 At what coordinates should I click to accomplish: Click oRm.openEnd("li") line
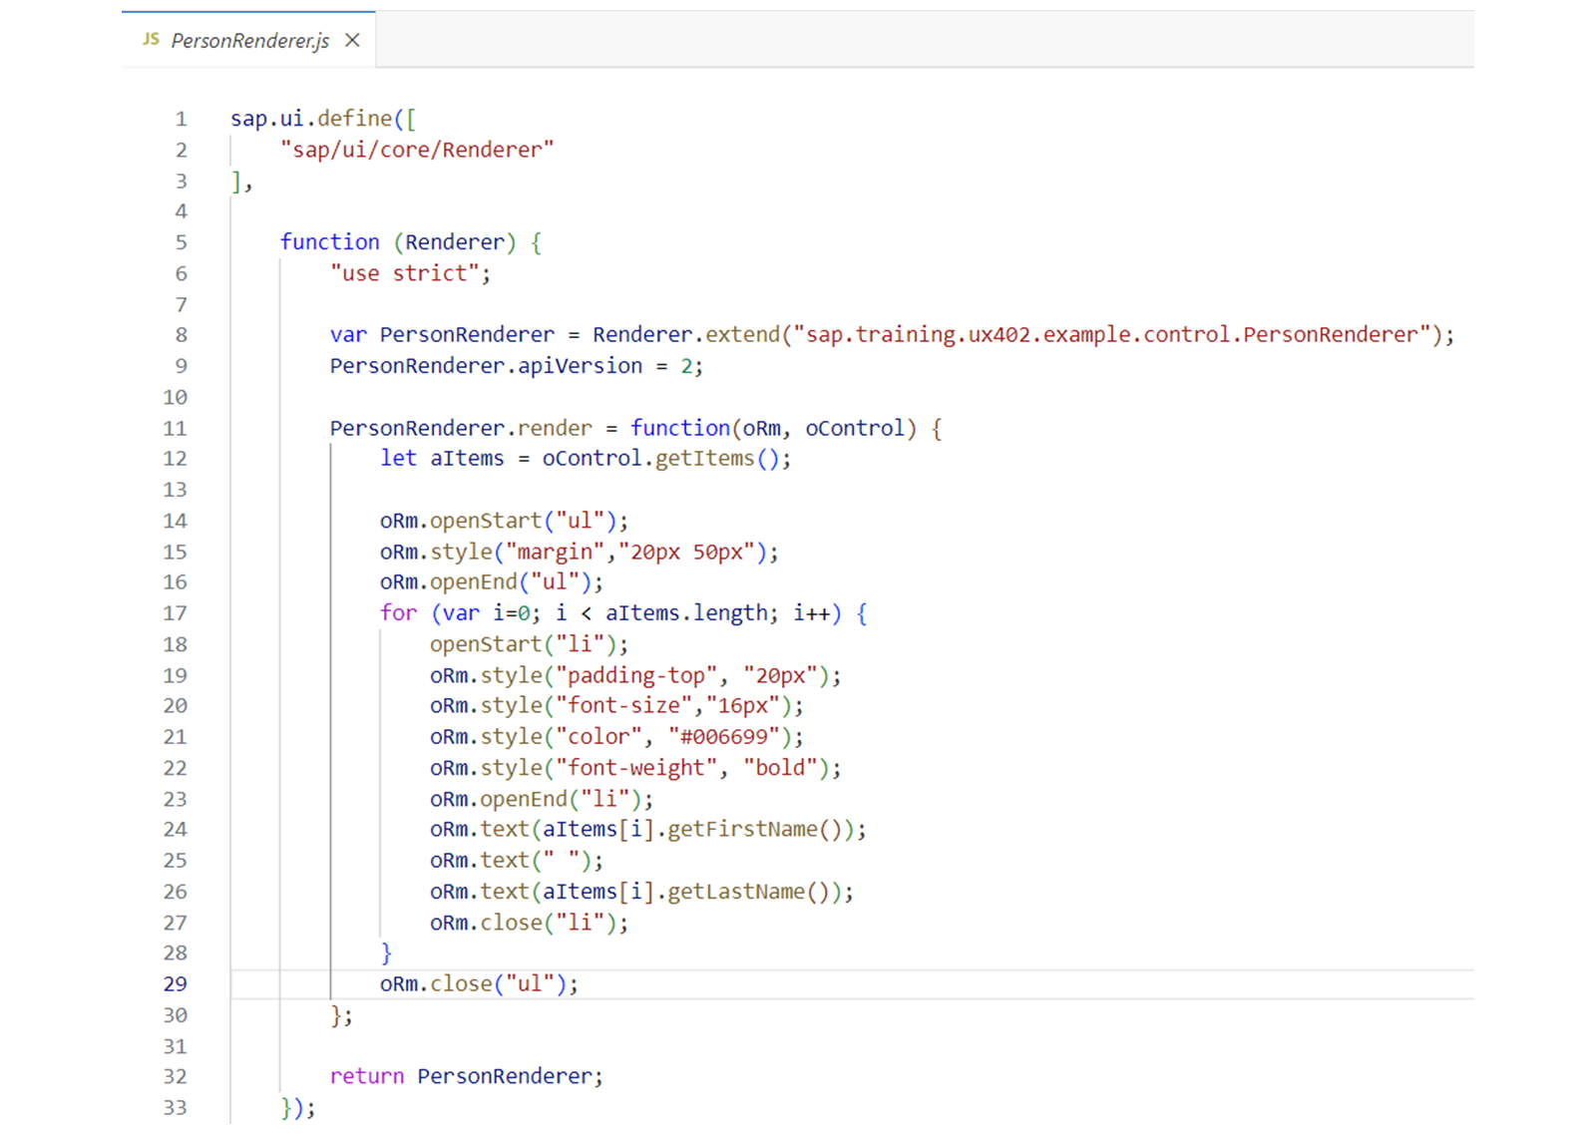tap(542, 799)
